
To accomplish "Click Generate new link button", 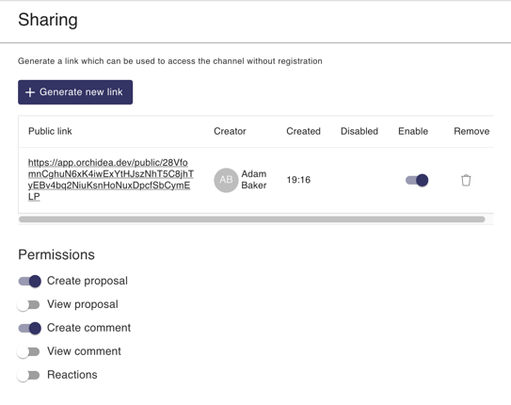I will coord(75,92).
